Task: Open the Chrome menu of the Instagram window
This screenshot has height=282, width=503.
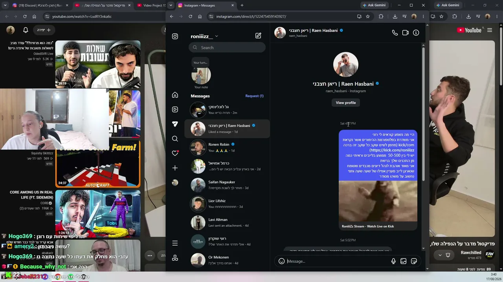Action: [423, 16]
